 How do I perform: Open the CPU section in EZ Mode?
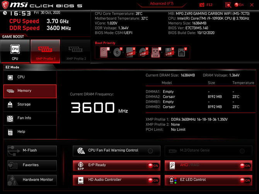pyautogui.click(x=30, y=77)
